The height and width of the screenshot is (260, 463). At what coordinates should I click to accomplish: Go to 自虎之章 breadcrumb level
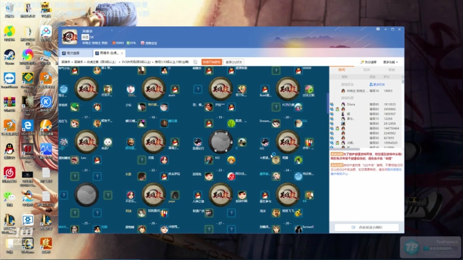[x=101, y=62]
